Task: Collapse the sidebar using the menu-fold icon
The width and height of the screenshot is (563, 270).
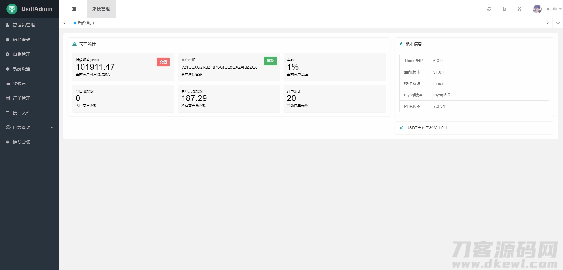Action: tap(74, 9)
